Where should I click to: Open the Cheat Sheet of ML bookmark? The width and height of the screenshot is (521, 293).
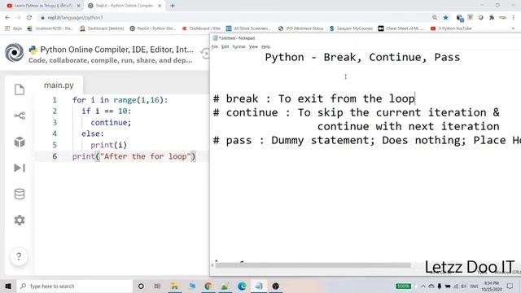pyautogui.click(x=401, y=28)
